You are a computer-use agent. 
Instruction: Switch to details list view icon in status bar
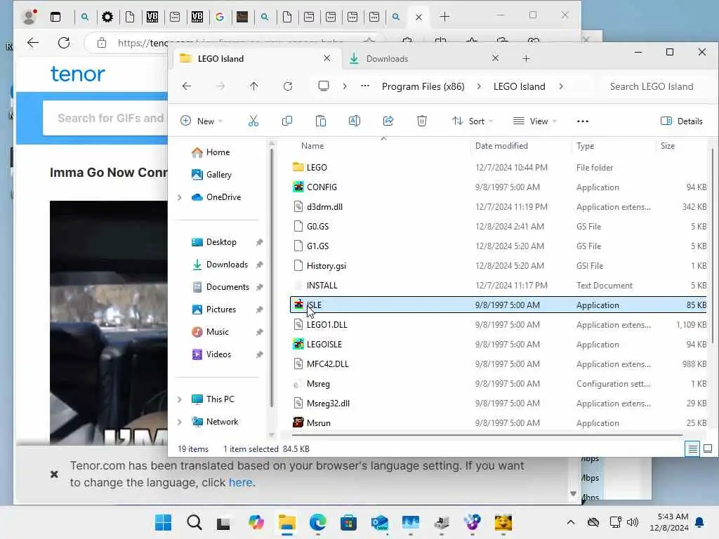click(692, 448)
